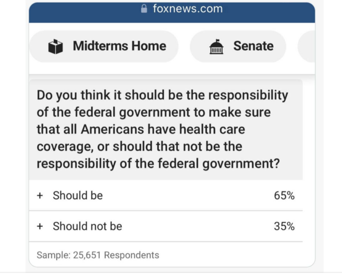Screen dimensions: 342x274
Task: Click the Senate label text
Action: pyautogui.click(x=253, y=46)
